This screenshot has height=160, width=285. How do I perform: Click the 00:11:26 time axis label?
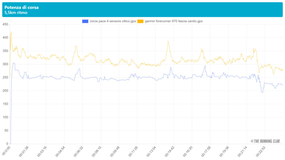tap(133, 151)
